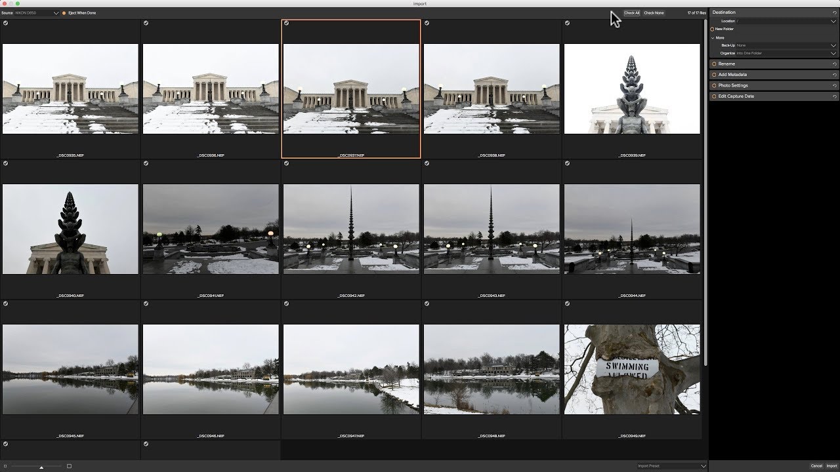
Task: Uncheck photo _DSC0947.NEF checkmark
Action: 286,304
